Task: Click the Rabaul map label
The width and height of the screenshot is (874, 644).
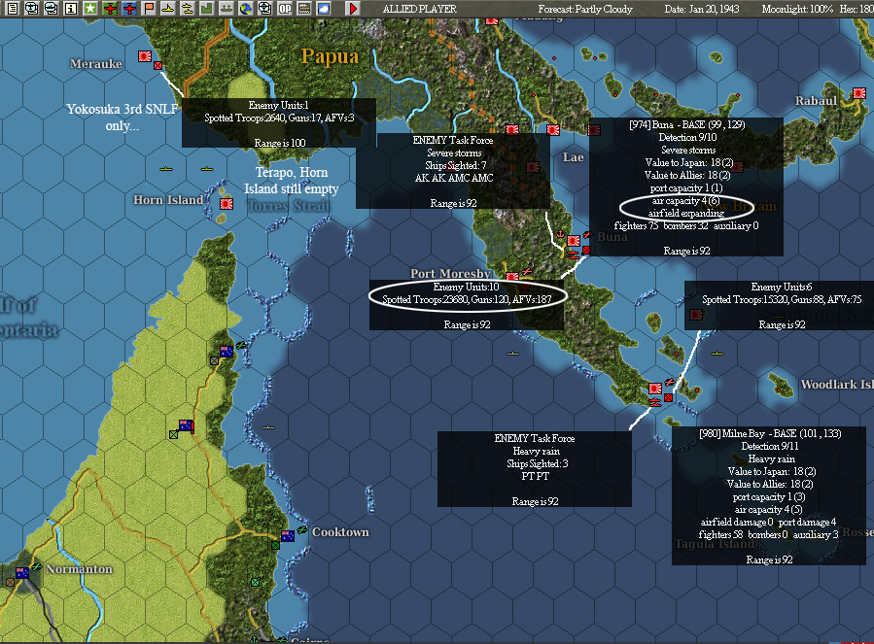Action: pos(816,101)
